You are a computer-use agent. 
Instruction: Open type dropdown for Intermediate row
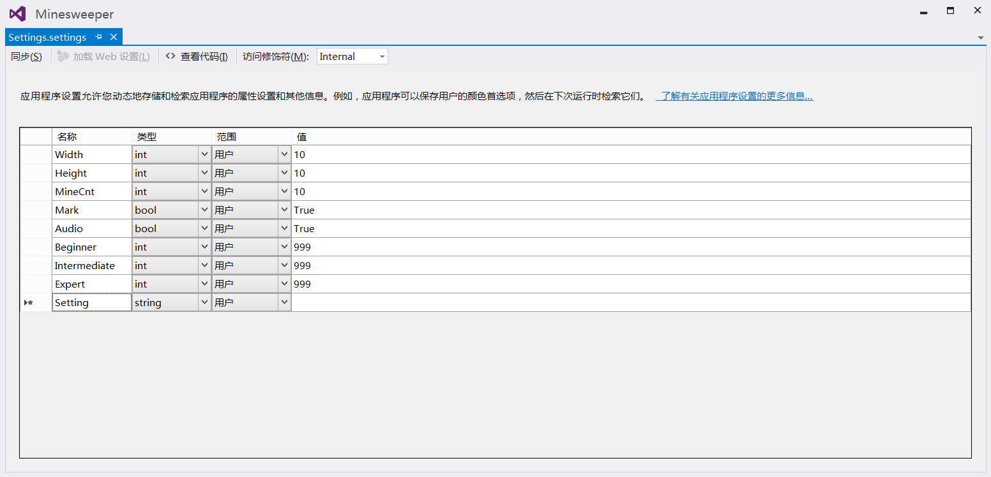pos(204,265)
